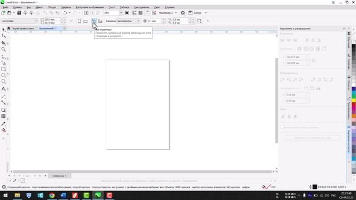This screenshot has height=200, width=356.
Task: Select the Artistic Media tool
Action: pos(3,63)
